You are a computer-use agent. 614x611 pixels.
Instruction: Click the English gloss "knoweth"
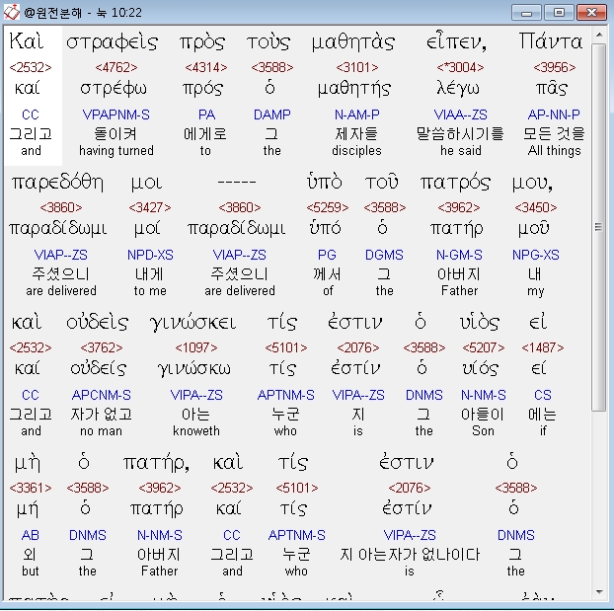(x=196, y=430)
